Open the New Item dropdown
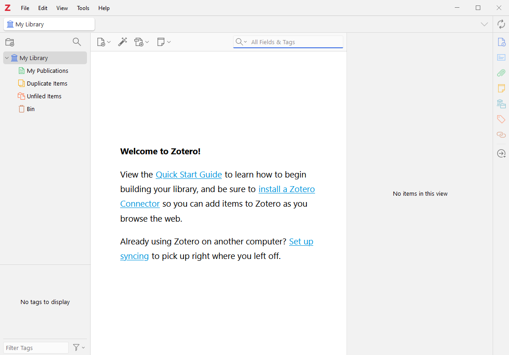The height and width of the screenshot is (355, 509). tap(104, 42)
